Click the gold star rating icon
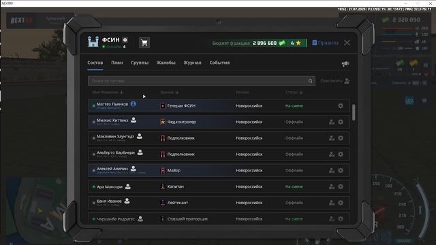 (298, 43)
